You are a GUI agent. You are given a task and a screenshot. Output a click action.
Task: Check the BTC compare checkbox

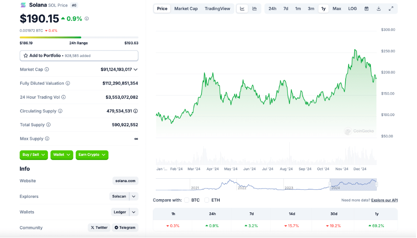pyautogui.click(x=187, y=200)
